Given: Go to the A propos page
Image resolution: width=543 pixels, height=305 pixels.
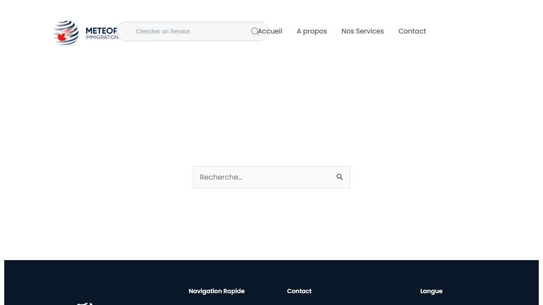Looking at the screenshot, I should [x=312, y=31].
